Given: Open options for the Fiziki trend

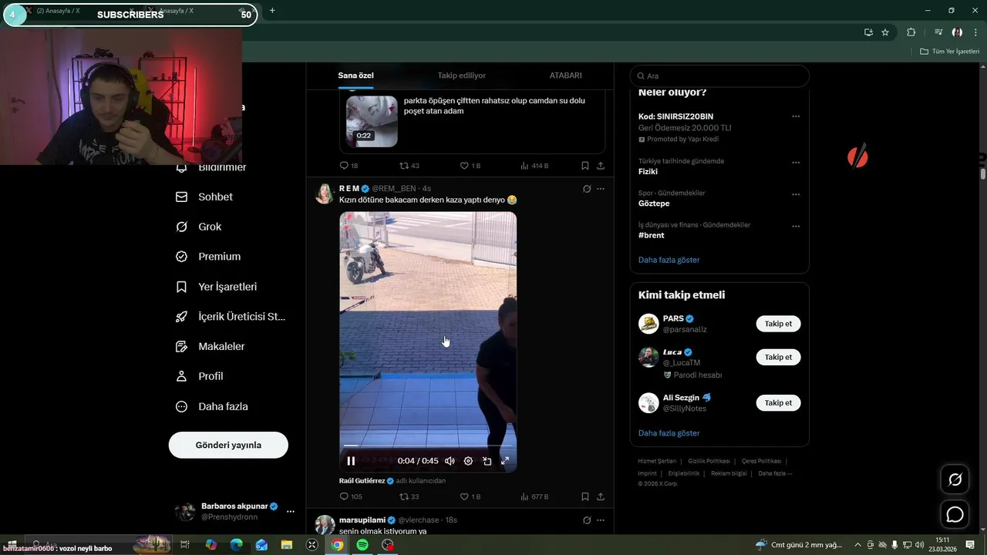Looking at the screenshot, I should coord(796,163).
